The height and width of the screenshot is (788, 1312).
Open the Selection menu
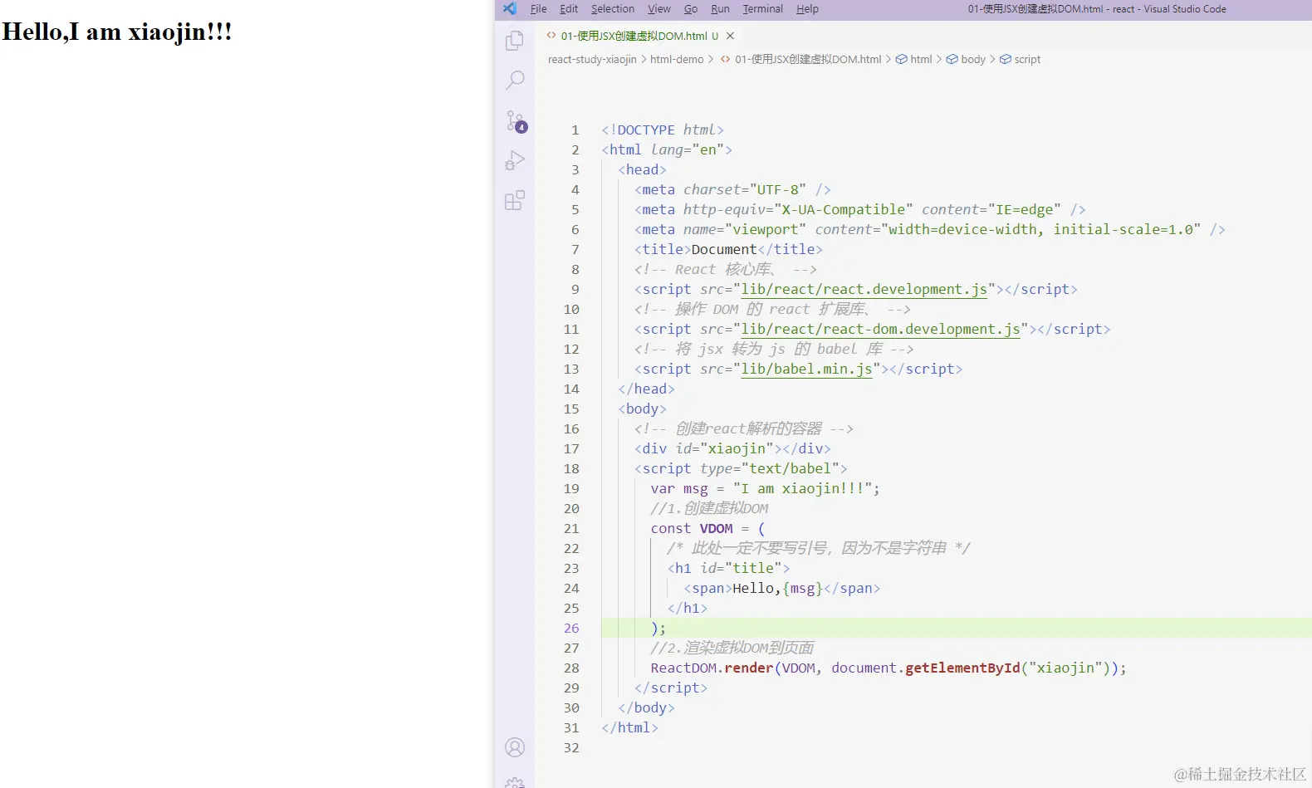[x=613, y=9]
